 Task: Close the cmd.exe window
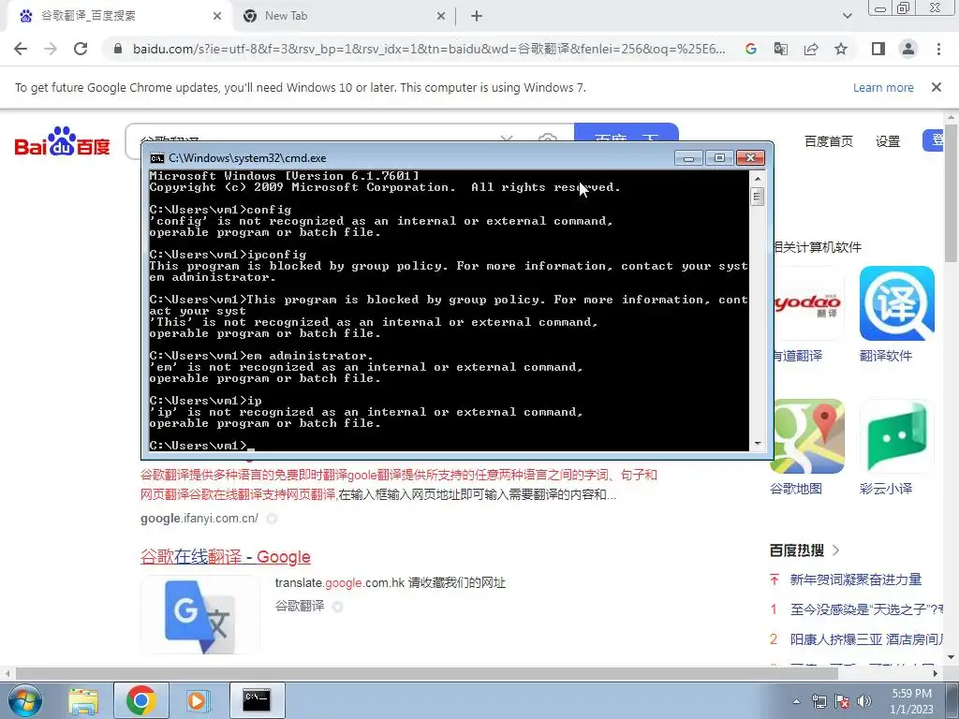(750, 158)
